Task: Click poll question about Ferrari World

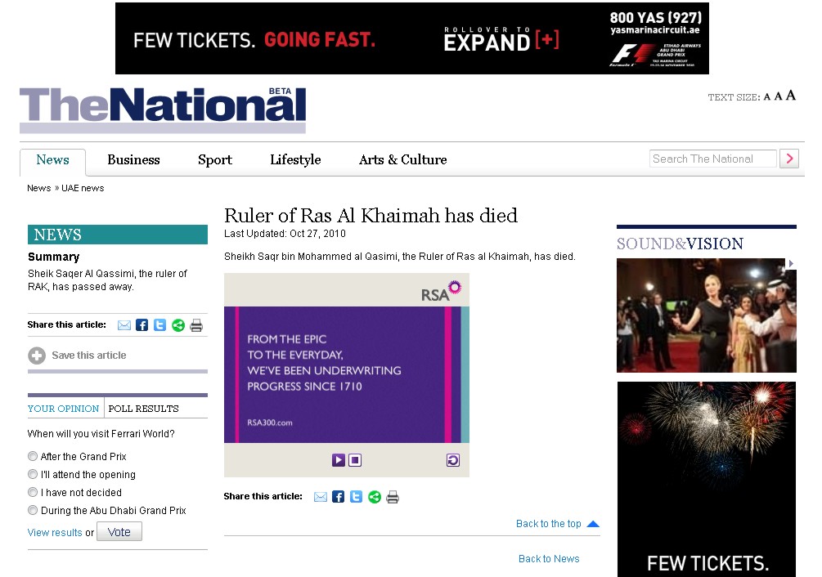Action: (x=101, y=433)
